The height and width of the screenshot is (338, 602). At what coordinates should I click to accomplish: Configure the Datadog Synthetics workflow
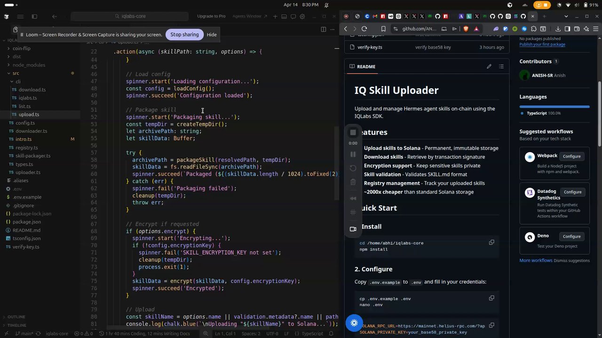click(572, 192)
